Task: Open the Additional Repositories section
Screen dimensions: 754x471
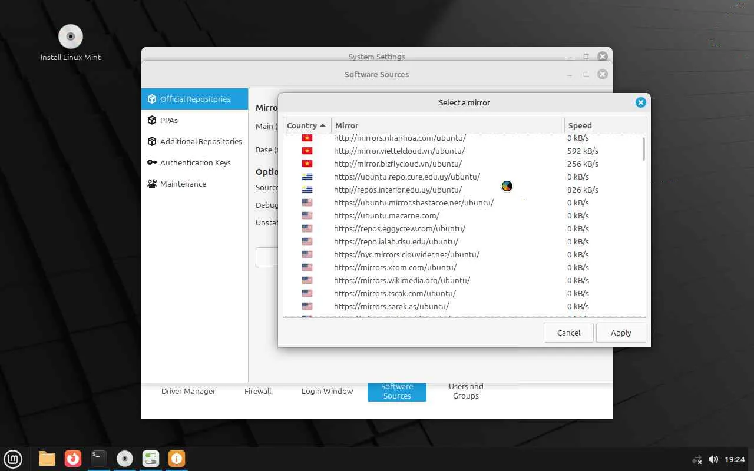Action: coord(195,141)
